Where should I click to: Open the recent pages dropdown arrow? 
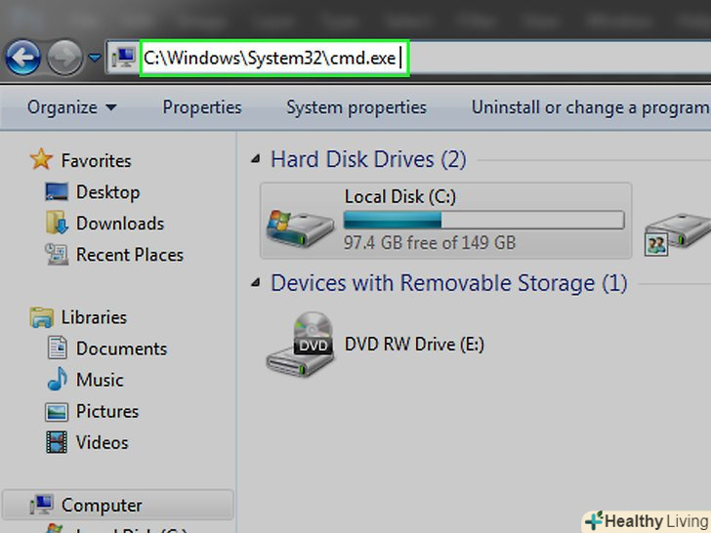tap(95, 59)
